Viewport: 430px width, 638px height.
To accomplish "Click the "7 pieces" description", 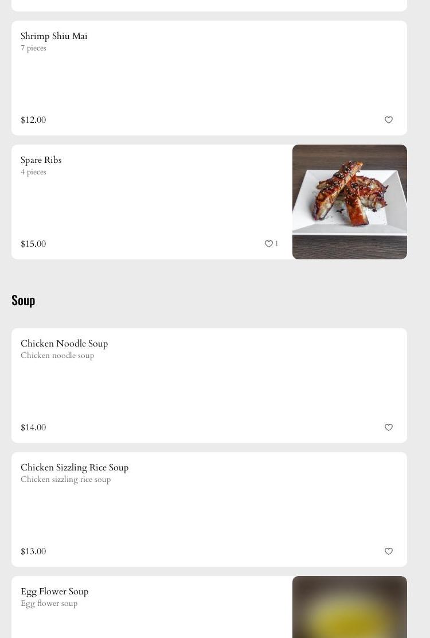I will click(33, 48).
